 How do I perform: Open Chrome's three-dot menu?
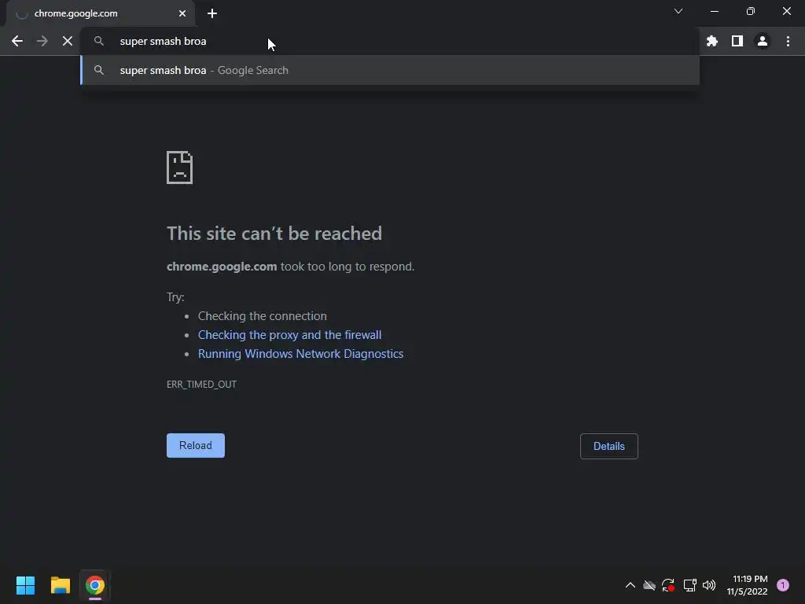tap(788, 41)
